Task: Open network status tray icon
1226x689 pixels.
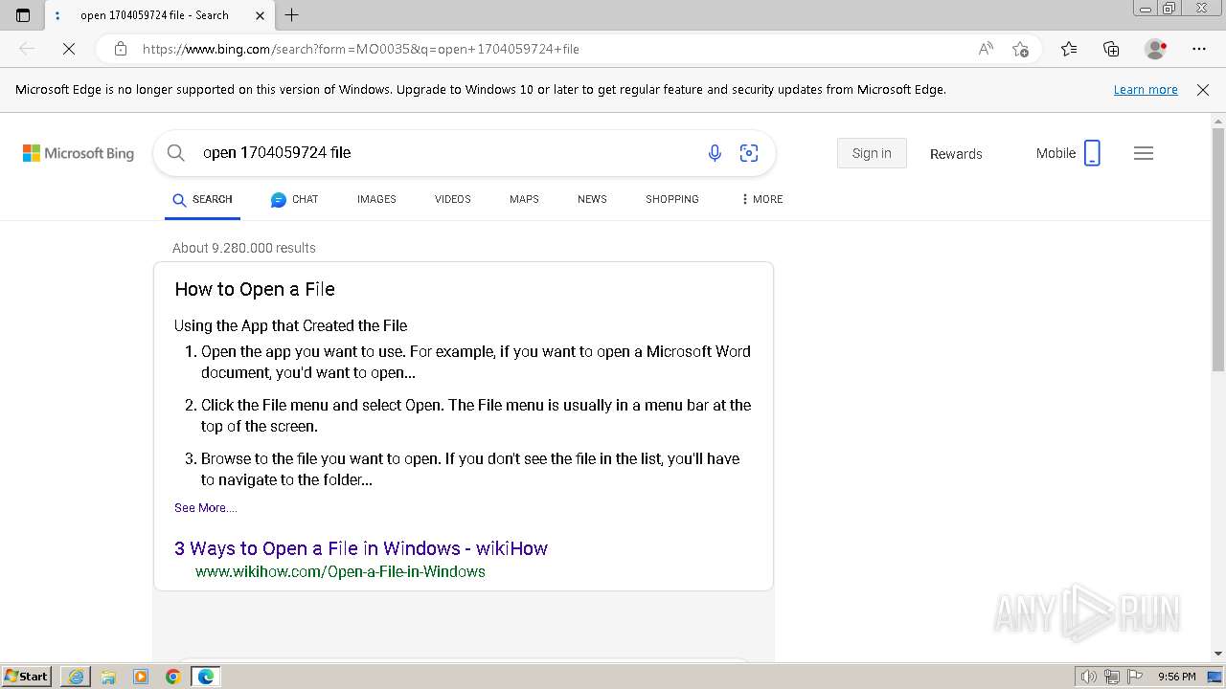Action: [x=1111, y=677]
